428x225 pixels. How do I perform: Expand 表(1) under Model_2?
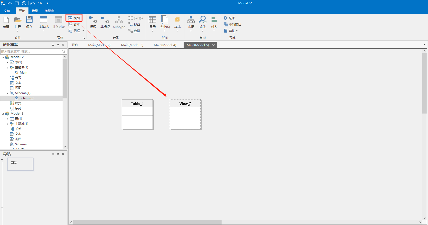tap(7, 62)
